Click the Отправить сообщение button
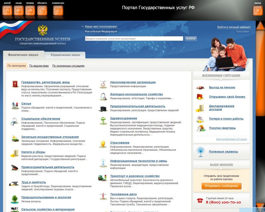Viewport: 265px width, 212px height. point(221,186)
